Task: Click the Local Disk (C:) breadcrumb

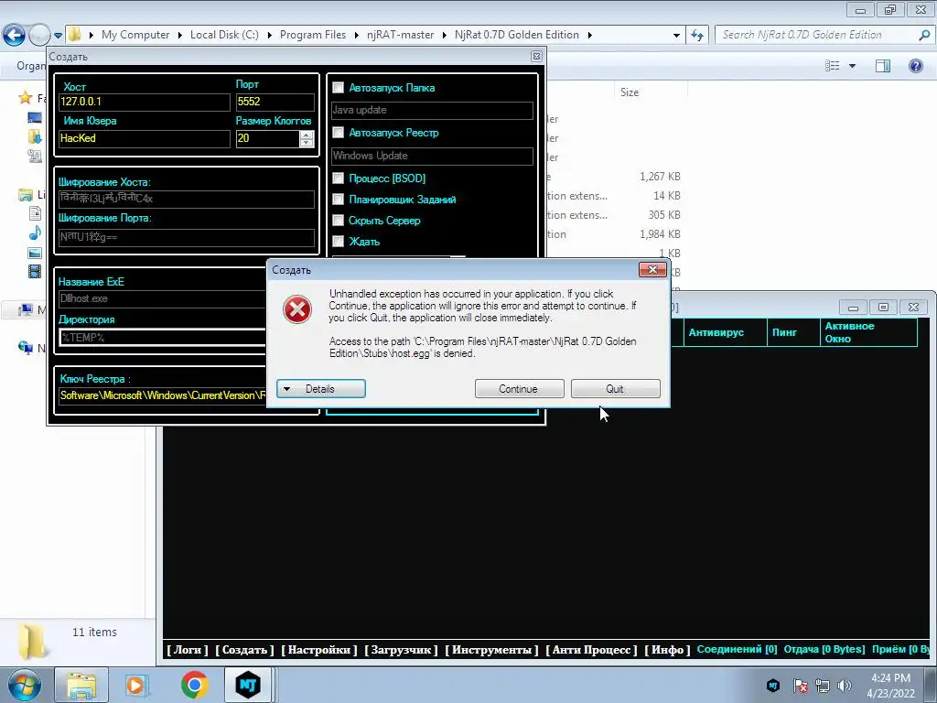Action: tap(224, 35)
